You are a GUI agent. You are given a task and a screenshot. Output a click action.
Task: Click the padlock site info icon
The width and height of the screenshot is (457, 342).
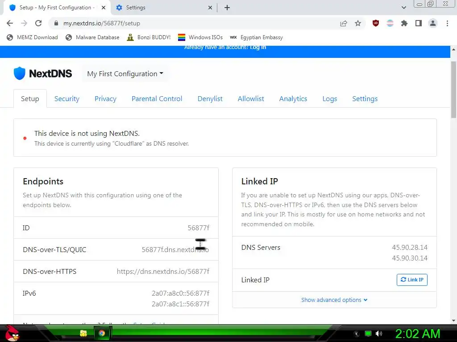click(56, 23)
